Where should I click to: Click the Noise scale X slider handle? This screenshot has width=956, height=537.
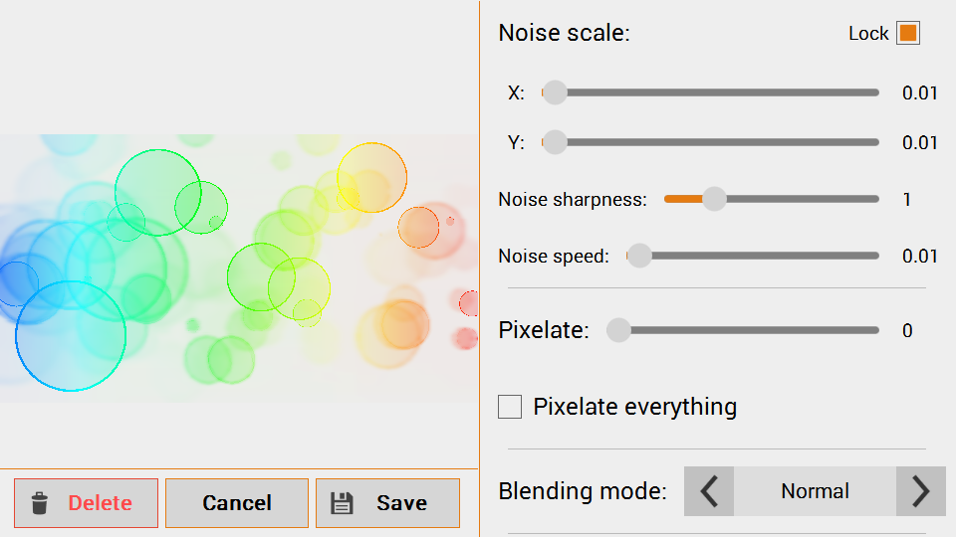click(555, 92)
